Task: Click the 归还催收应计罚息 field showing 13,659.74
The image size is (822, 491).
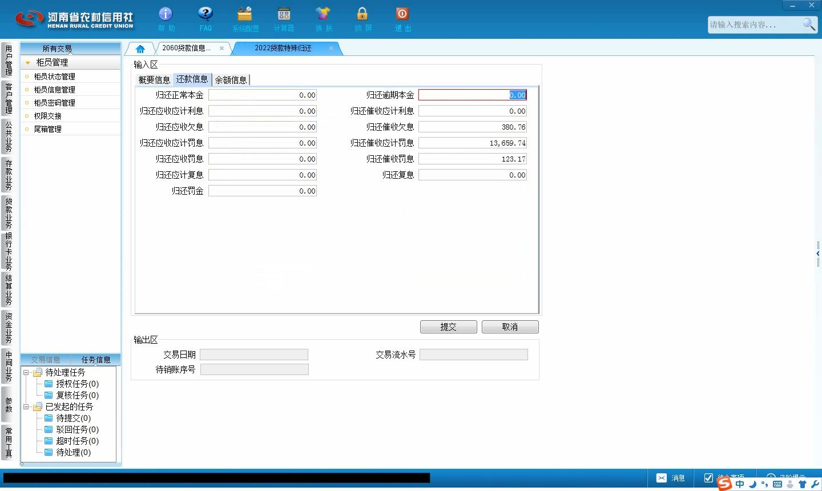Action: click(x=473, y=143)
